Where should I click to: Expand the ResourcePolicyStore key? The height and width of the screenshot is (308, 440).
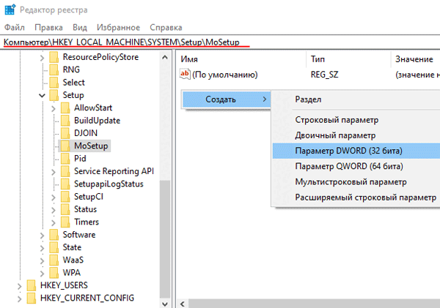[x=42, y=58]
